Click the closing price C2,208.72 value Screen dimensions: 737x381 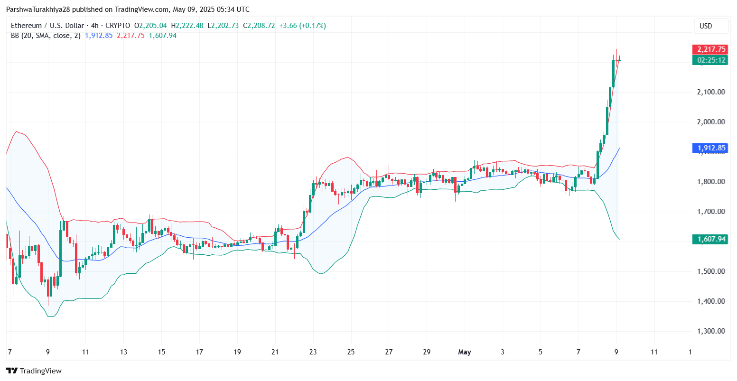click(x=259, y=26)
